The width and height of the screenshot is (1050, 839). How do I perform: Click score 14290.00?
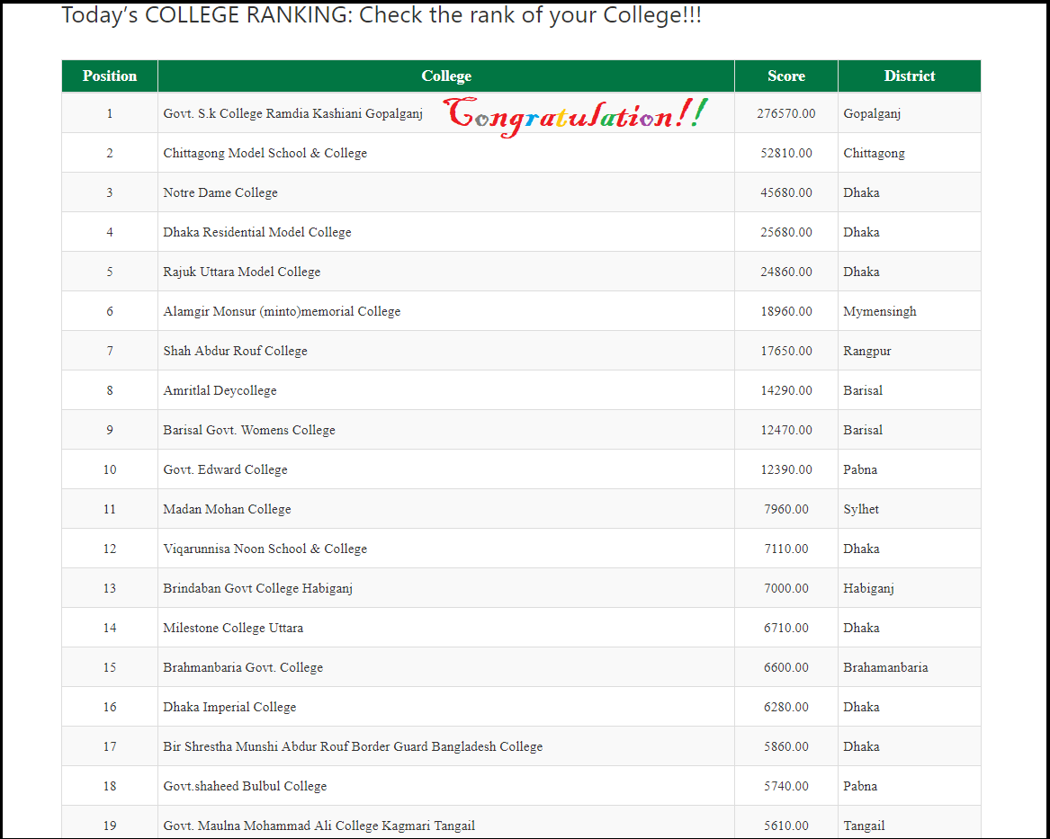point(786,390)
